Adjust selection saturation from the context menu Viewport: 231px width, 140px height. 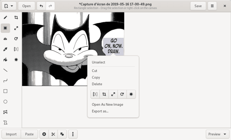pos(131,94)
